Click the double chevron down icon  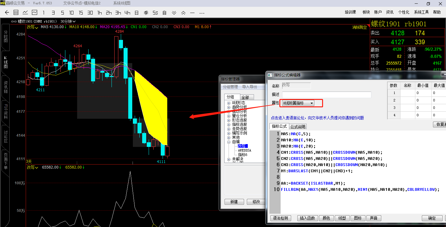174,13
